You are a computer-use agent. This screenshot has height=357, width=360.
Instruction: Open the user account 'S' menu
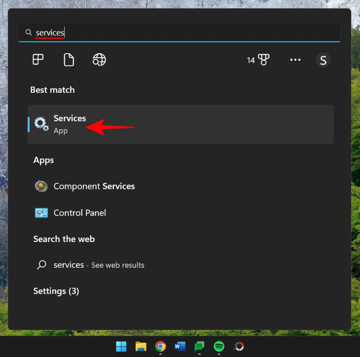coord(323,59)
